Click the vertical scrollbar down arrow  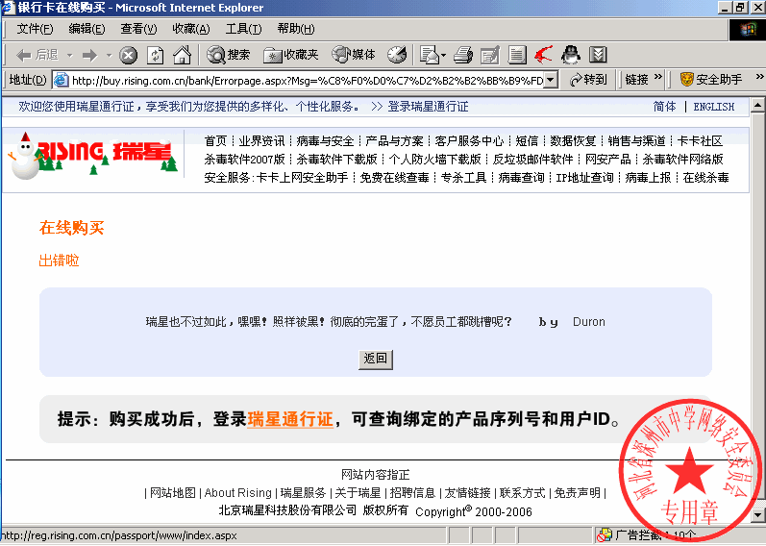click(x=757, y=514)
